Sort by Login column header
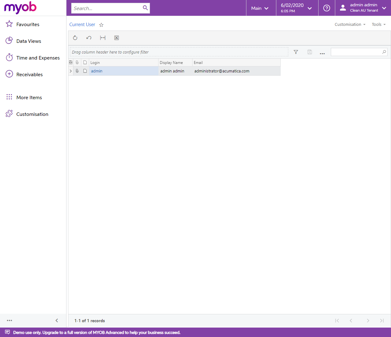The height and width of the screenshot is (337, 391). click(124, 62)
